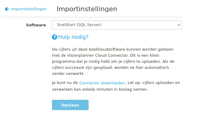
Task: Click the words 'Je kunt nu de'
Action: (65, 83)
